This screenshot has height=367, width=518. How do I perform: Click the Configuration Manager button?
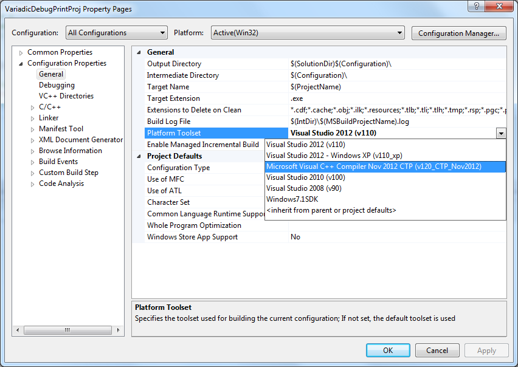tap(458, 33)
